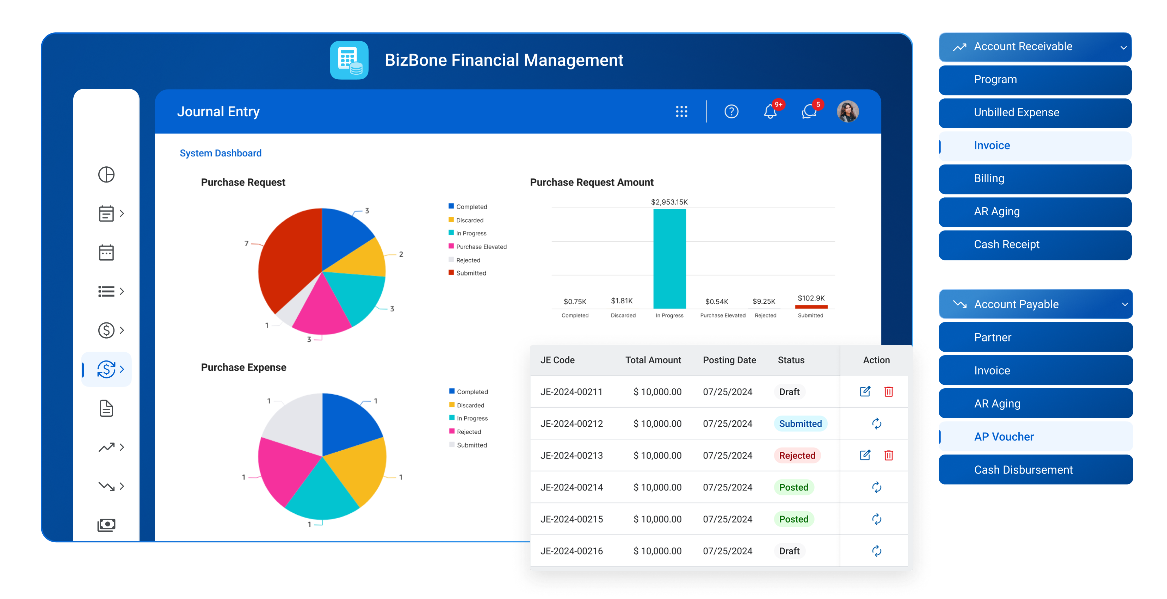Image resolution: width=1167 pixels, height=599 pixels.
Task: Delete journal entry JE-2024-00211
Action: point(888,391)
